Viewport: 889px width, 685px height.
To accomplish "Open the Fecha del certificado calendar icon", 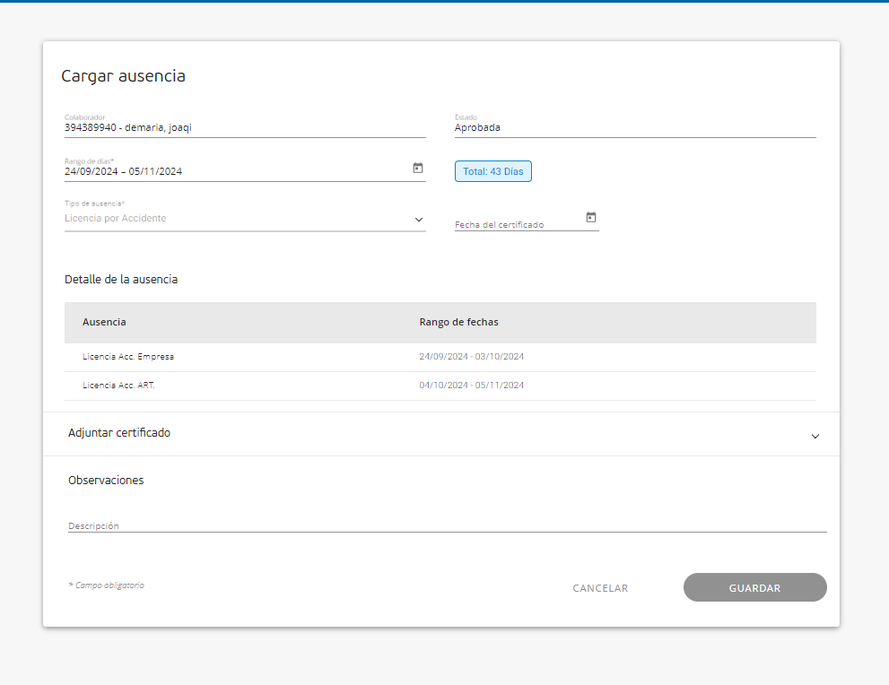I will tap(590, 217).
